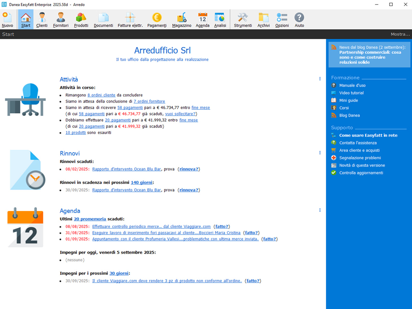Open Pagamenti with the euro icon
This screenshot has width=412, height=309.
(x=157, y=20)
